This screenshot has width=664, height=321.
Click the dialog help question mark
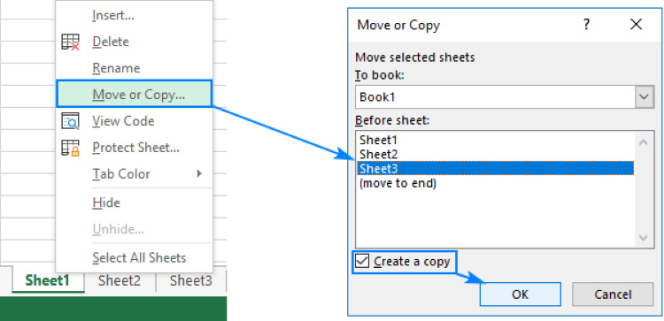(586, 25)
